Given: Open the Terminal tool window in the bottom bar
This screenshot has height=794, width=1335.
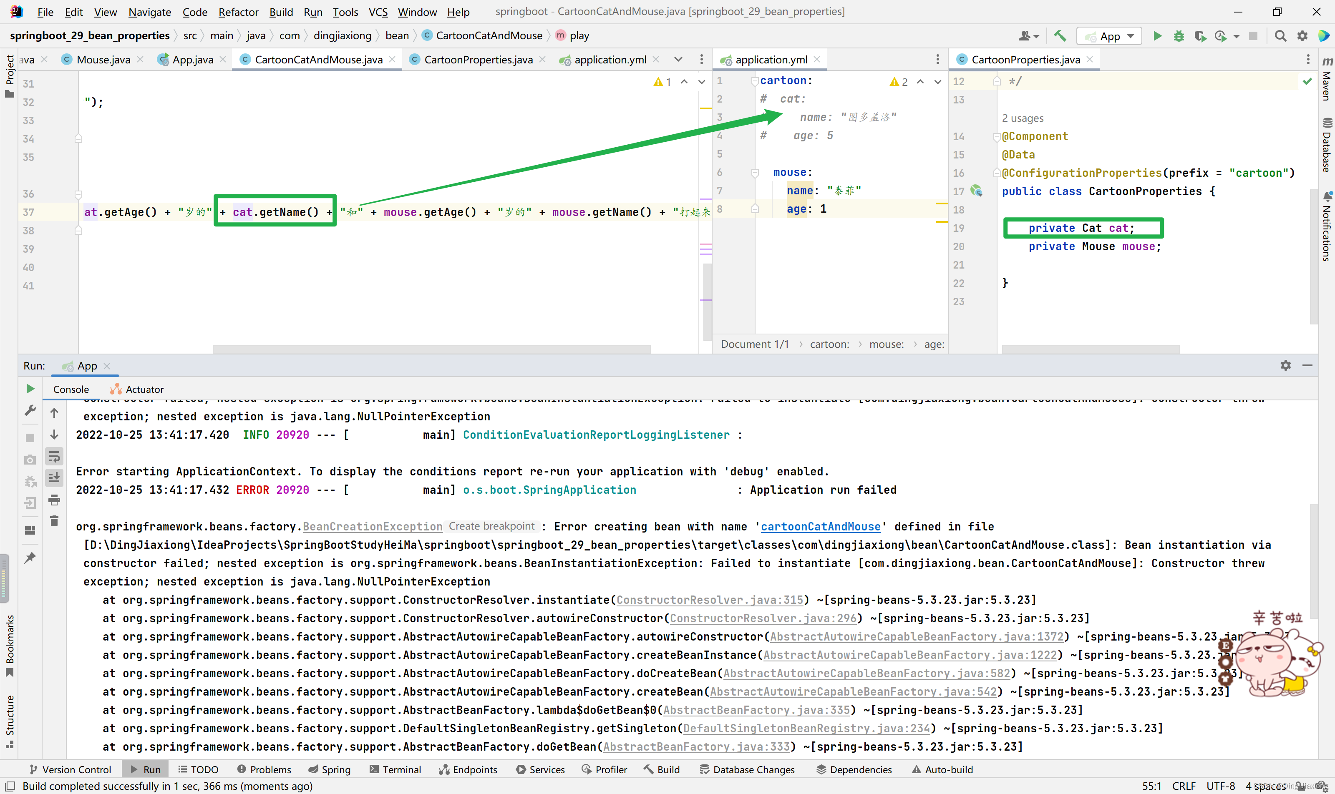Looking at the screenshot, I should coord(395,769).
